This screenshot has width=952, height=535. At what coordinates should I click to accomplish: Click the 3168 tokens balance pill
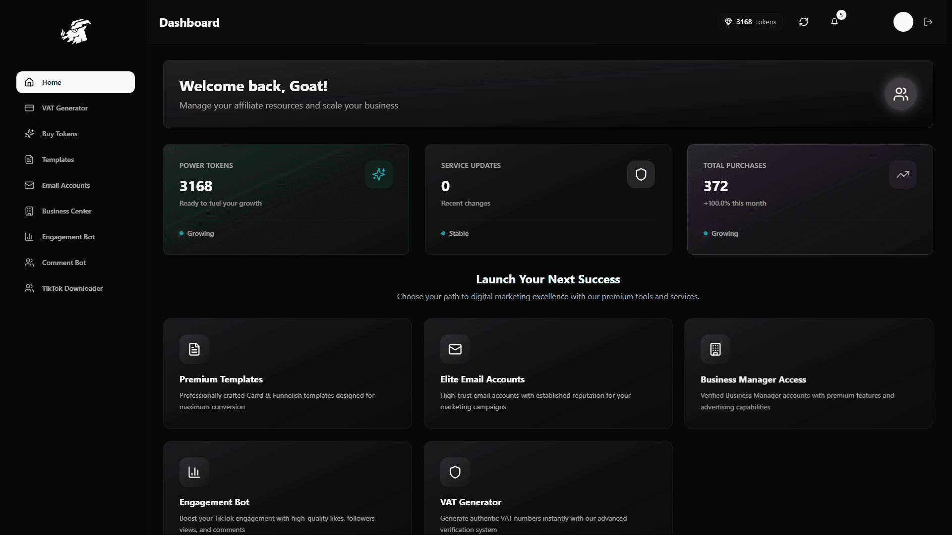[750, 22]
